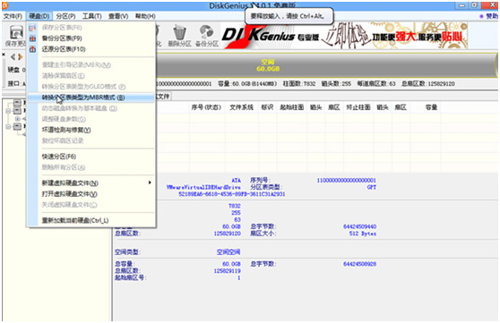Select 转换分区表类型为MBR格式 (B)
This screenshot has height=323, width=500.
pyautogui.click(x=91, y=98)
